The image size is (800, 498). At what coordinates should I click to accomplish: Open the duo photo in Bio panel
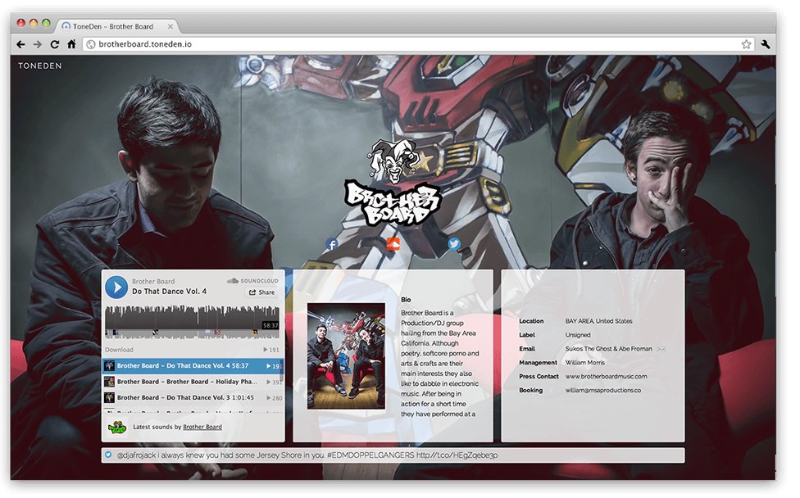(x=346, y=356)
